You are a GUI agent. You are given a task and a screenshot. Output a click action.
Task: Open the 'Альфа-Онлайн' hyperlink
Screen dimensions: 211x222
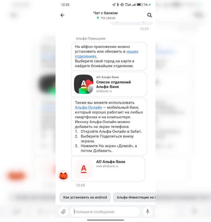point(88,107)
